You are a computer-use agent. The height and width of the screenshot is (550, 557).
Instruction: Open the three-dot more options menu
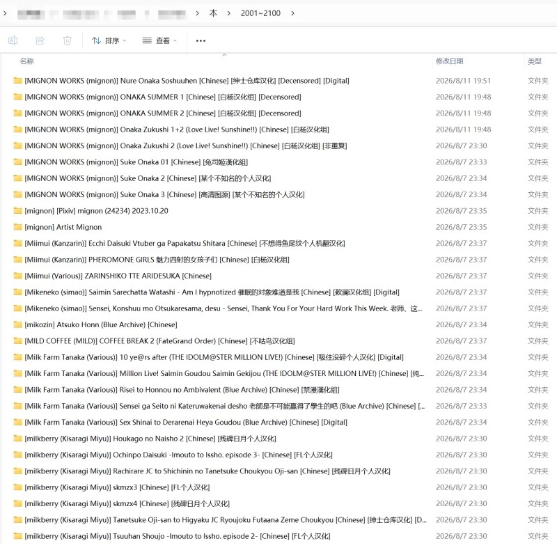click(x=201, y=40)
